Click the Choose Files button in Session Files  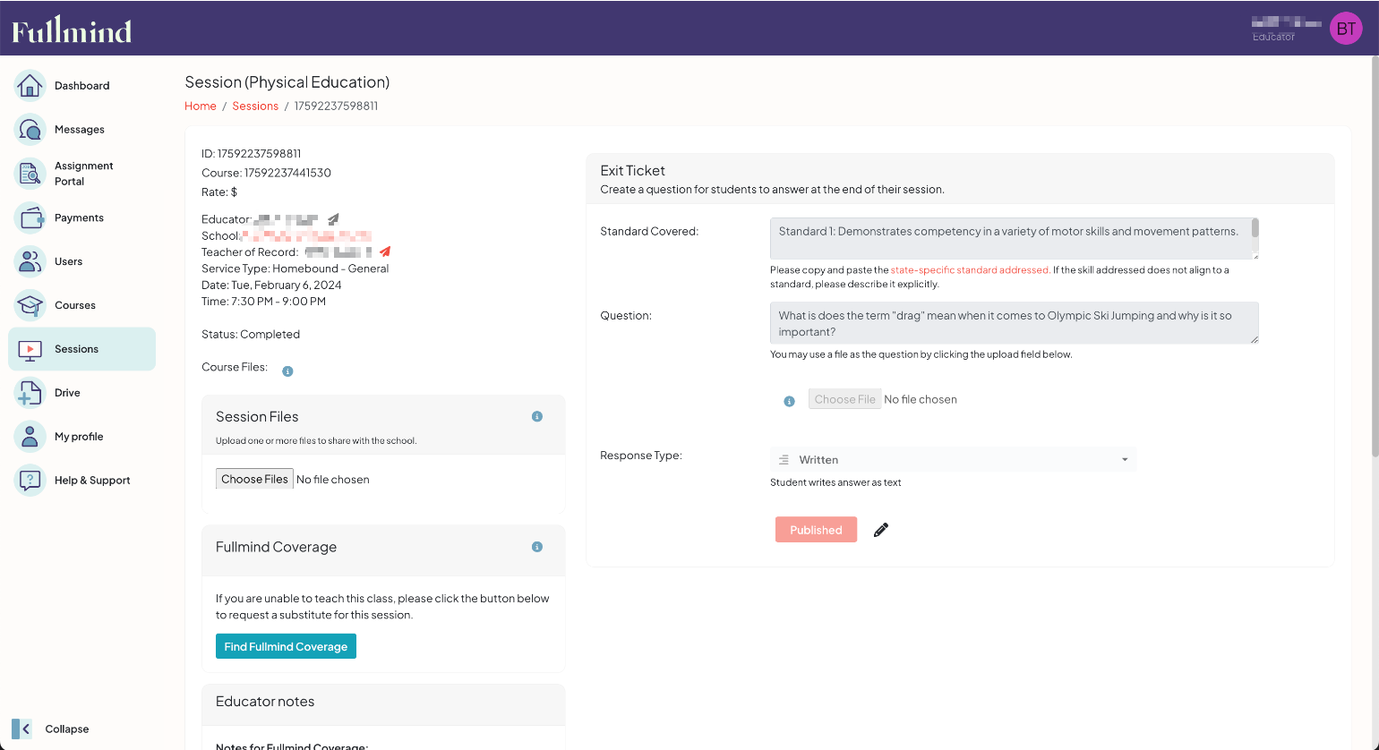[x=254, y=479]
